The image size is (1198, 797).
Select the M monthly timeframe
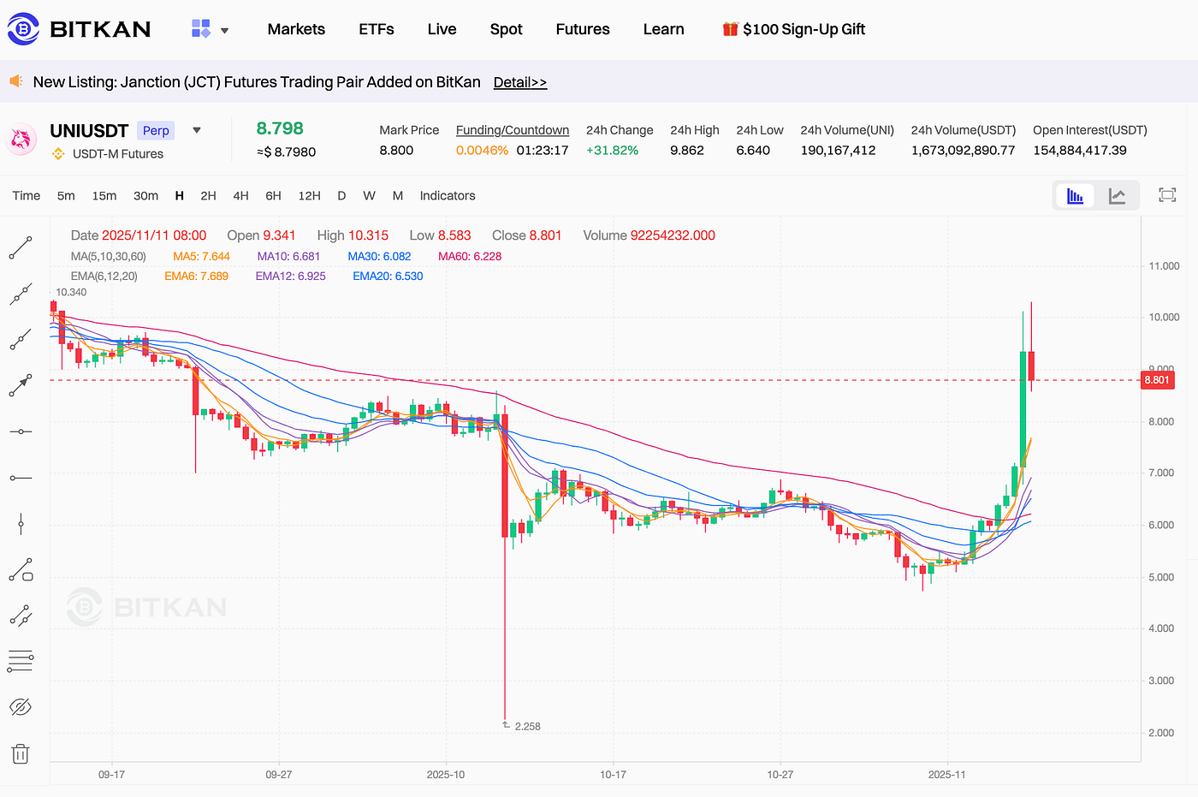click(x=398, y=196)
